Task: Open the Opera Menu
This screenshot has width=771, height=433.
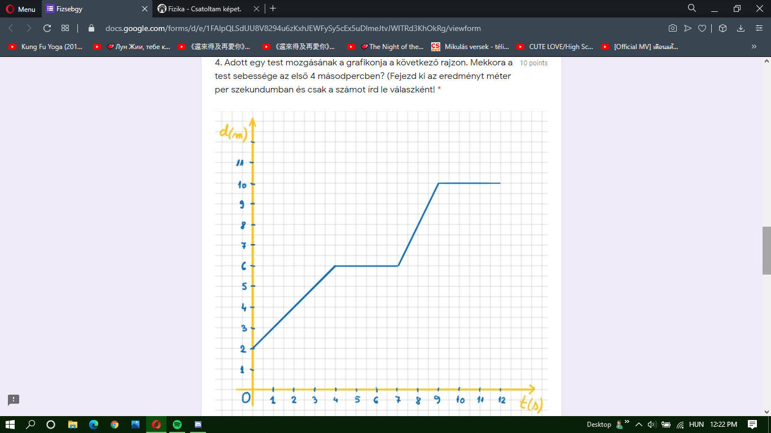Action: coord(20,9)
